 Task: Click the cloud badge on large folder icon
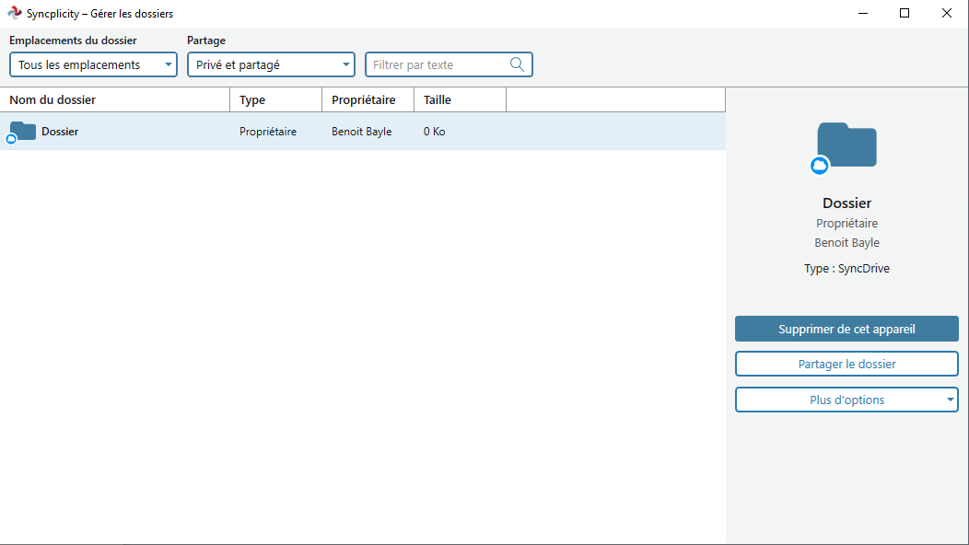(x=820, y=166)
